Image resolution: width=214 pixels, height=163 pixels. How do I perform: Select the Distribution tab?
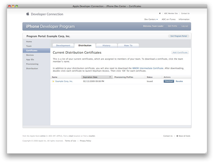(x=85, y=46)
